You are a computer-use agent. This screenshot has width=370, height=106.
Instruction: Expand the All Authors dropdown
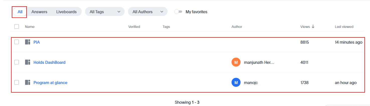147,12
